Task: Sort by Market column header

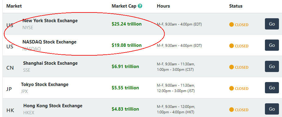Action: point(14,6)
